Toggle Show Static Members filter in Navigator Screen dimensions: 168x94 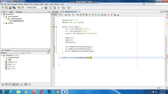tap(10, 85)
